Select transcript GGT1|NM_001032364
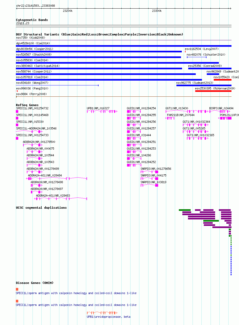This screenshot has width=239, height=325. 196,122
